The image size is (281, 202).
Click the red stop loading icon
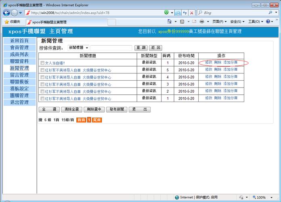[192, 13]
